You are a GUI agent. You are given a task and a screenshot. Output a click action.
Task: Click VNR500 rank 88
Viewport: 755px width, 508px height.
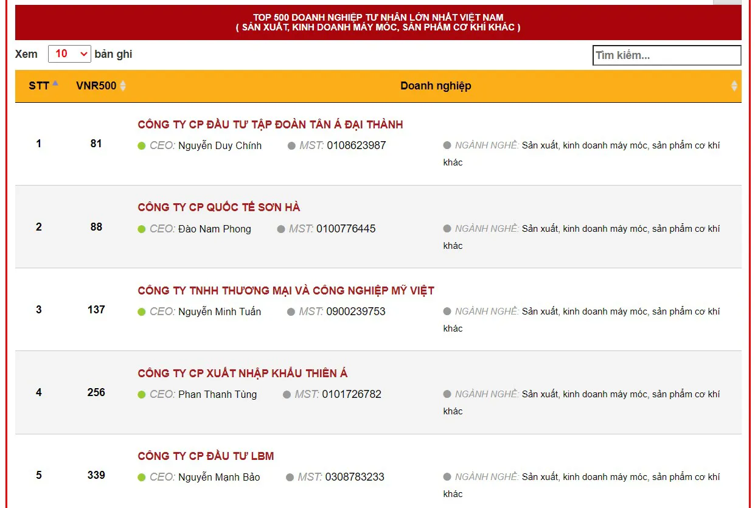pos(96,227)
